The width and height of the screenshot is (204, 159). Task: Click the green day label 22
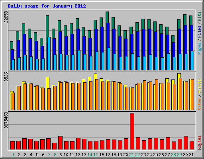click(137, 155)
